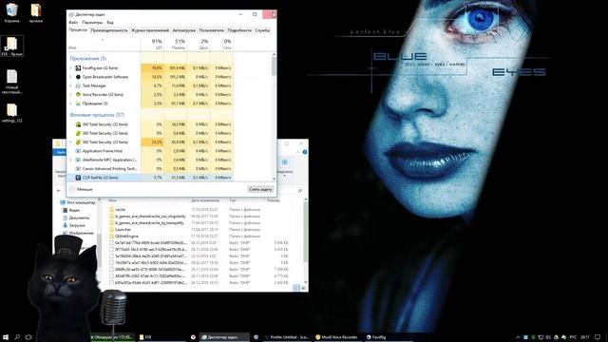The width and height of the screenshot is (608, 342).
Task: Switch to the Производительность tab
Action: [109, 30]
